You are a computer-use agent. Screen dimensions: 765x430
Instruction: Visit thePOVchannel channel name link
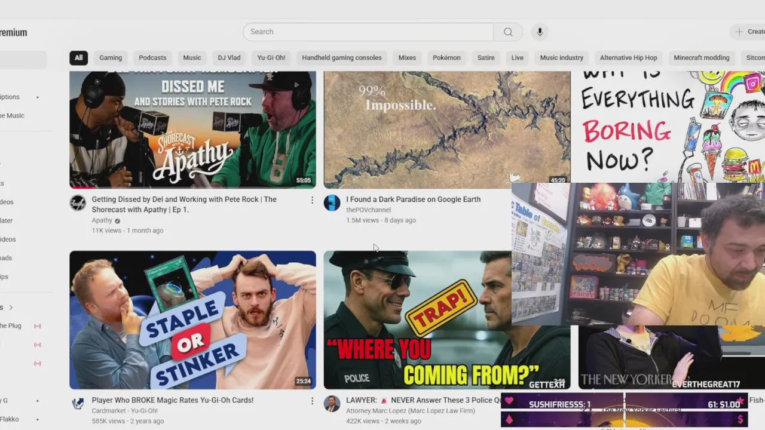(x=368, y=210)
